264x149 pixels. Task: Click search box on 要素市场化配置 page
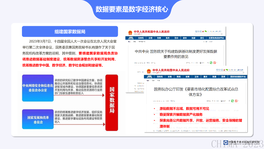pyautogui.click(x=230, y=72)
